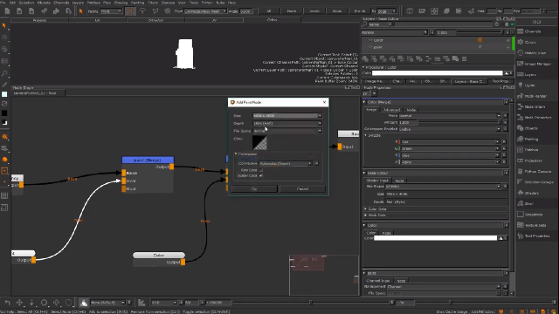Toggle visibility of the Color layer
Image resolution: width=559 pixels, height=314 pixels.
(x=370, y=40)
